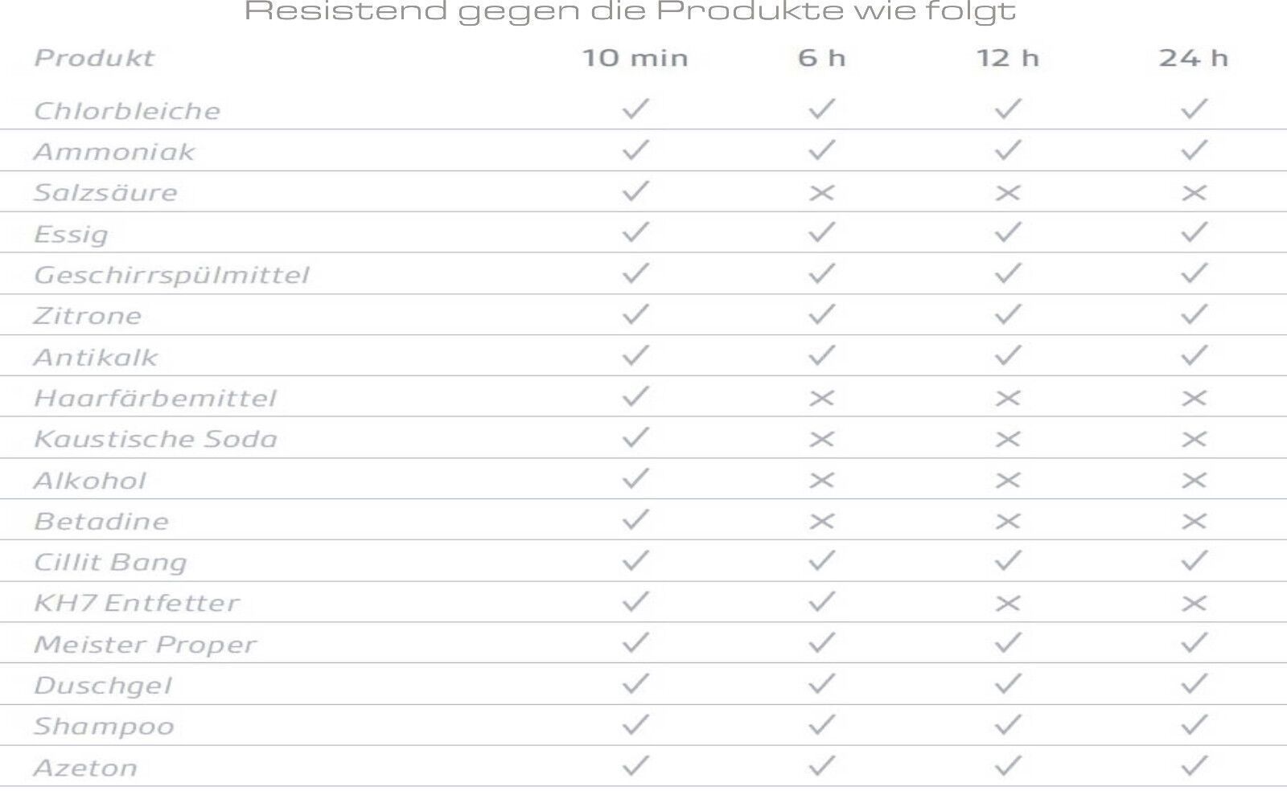Click the Salzsäure 6 h cross mark
The height and width of the screenshot is (795, 1287).
point(821,193)
